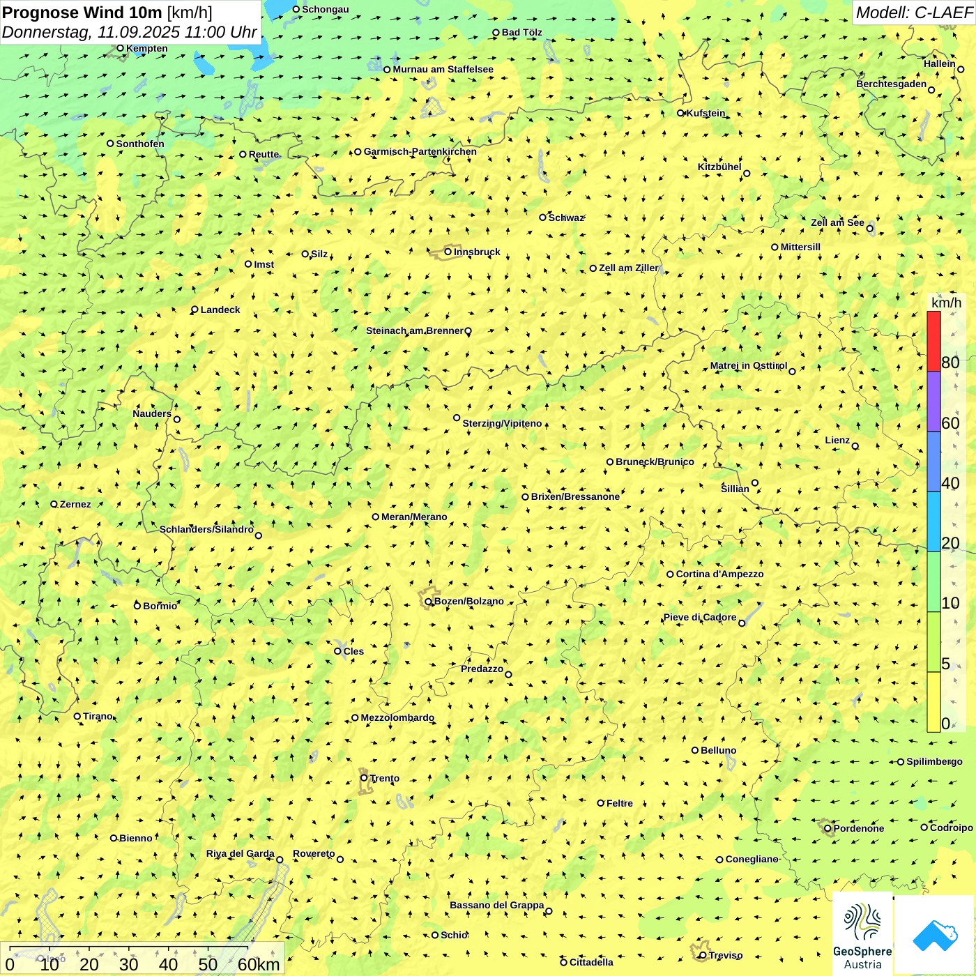Click the yellow 0 km/h legend swatch
The image size is (976, 976).
[933, 702]
